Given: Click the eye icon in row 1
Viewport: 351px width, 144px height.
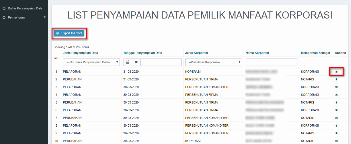Looking at the screenshot, I should click(336, 72).
